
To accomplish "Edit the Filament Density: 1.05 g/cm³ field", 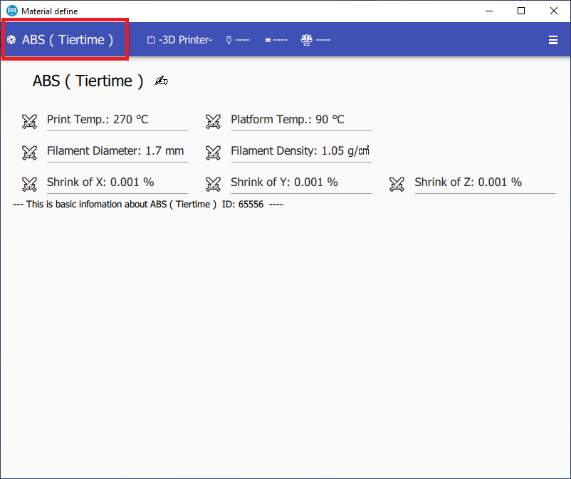I will (x=301, y=152).
